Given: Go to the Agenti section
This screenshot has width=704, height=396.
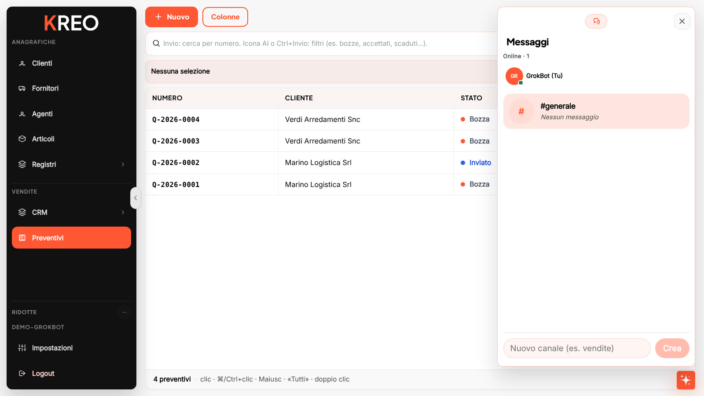Looking at the screenshot, I should pyautogui.click(x=71, y=114).
